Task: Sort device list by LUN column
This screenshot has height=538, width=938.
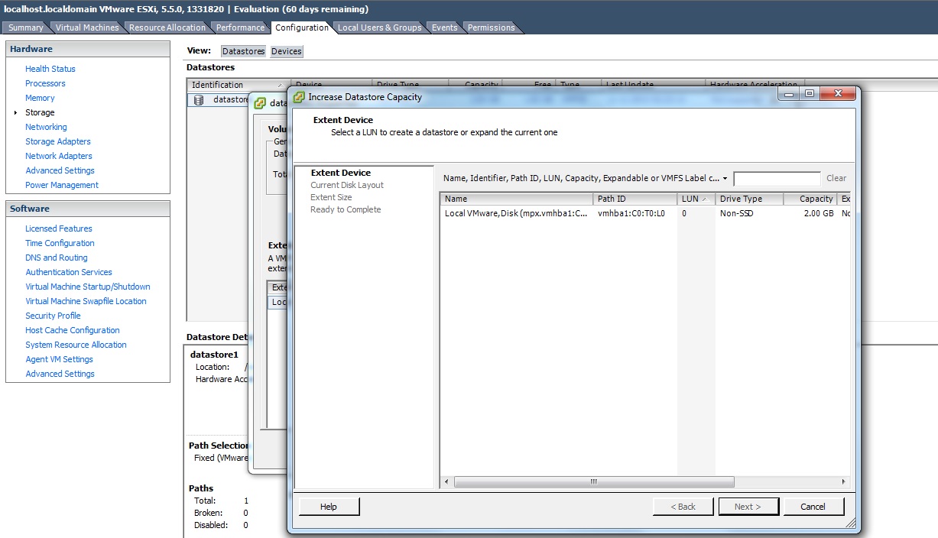Action: 696,199
